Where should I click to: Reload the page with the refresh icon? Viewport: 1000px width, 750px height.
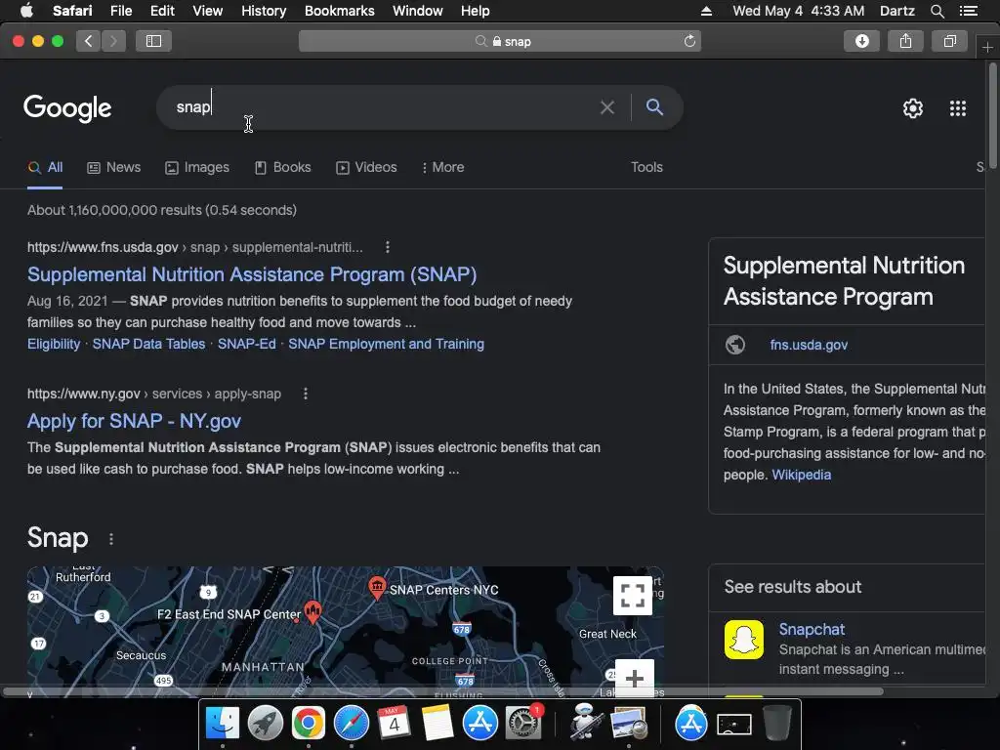[x=689, y=41]
